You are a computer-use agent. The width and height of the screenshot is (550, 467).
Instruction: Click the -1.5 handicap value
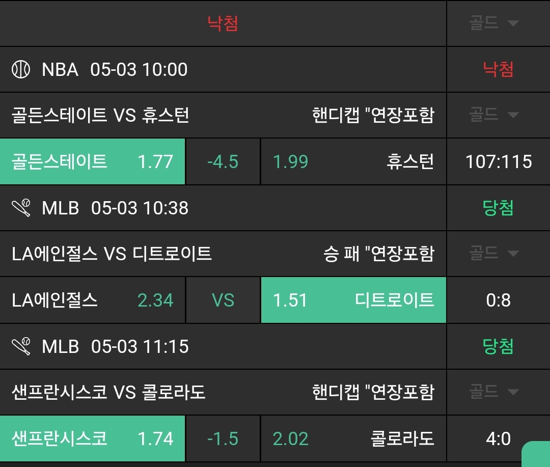223,438
